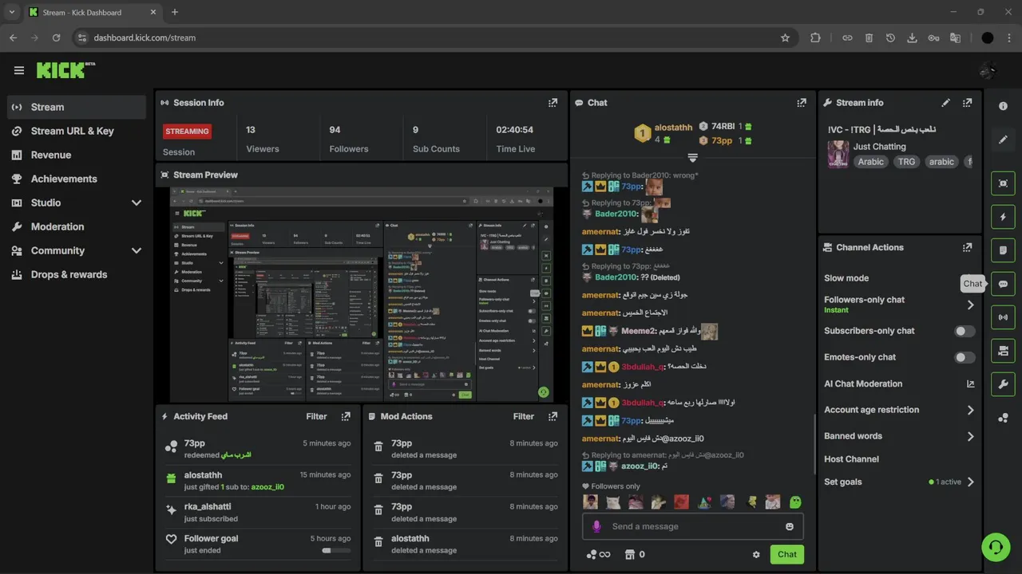
Task: Click the Just Chatting category thumbnail
Action: coord(838,154)
